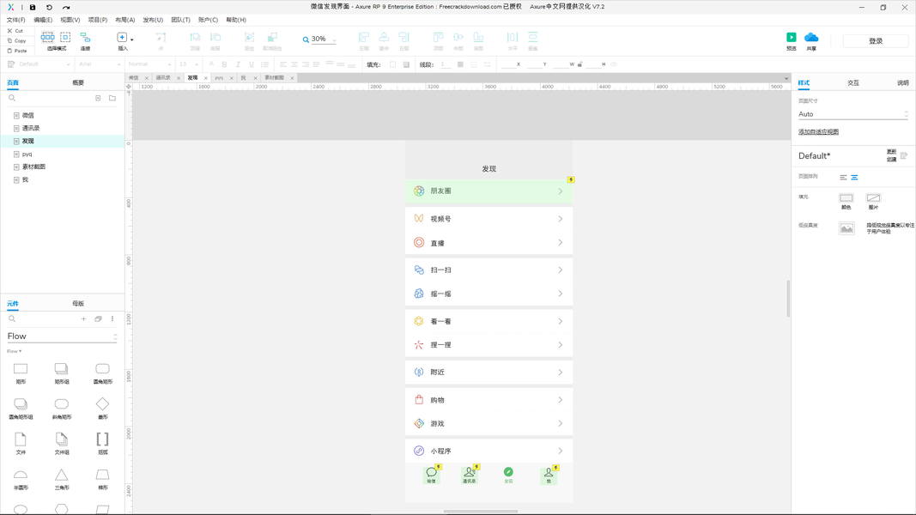The width and height of the screenshot is (916, 515).
Task: Click the add folder icon in pages panel
Action: [112, 98]
